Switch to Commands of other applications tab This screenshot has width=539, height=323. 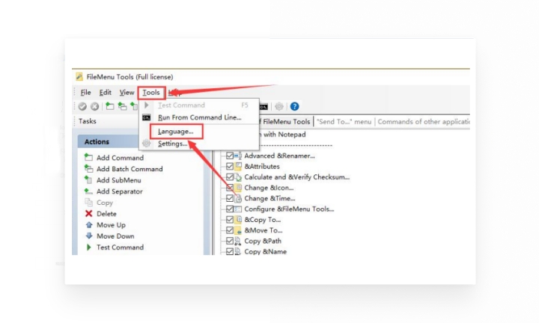tap(424, 122)
